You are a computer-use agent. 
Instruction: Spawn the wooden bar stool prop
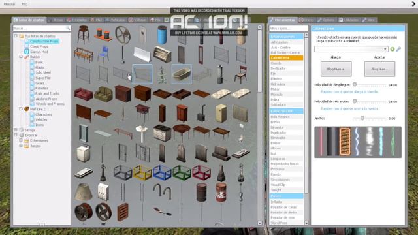(84, 35)
